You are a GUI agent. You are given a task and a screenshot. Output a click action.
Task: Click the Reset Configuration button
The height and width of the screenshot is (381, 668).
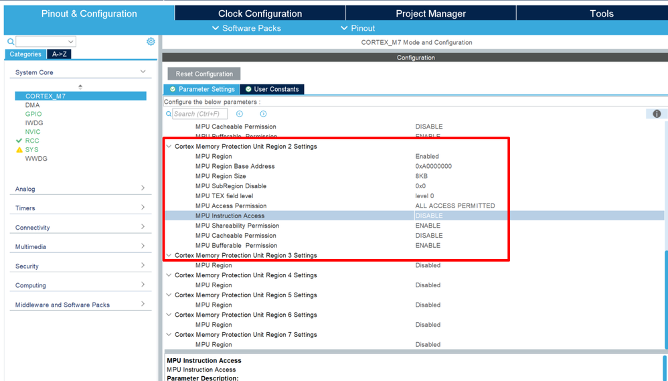(204, 74)
